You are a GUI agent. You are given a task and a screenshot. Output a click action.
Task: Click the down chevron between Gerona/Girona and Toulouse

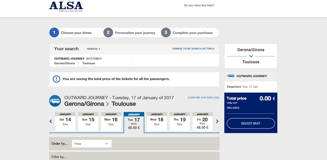click(x=251, y=56)
